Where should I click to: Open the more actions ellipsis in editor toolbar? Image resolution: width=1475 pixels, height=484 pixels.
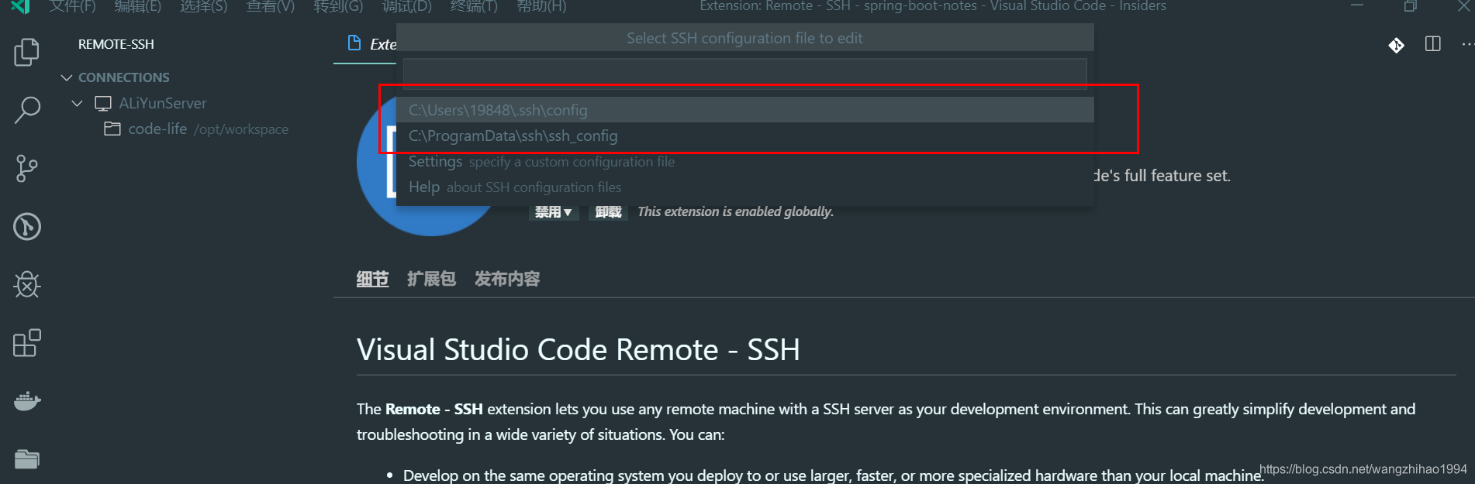(1466, 44)
